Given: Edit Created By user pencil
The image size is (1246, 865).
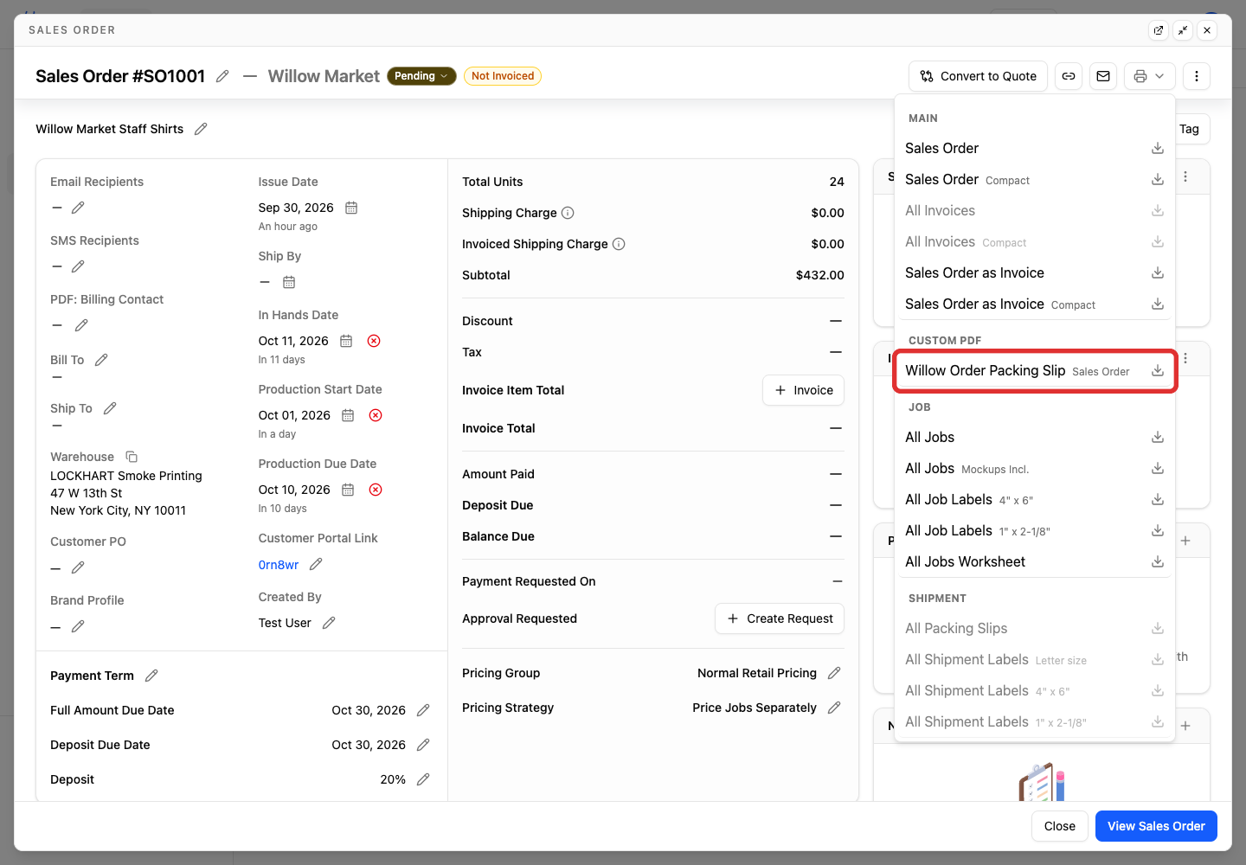Looking at the screenshot, I should (329, 623).
